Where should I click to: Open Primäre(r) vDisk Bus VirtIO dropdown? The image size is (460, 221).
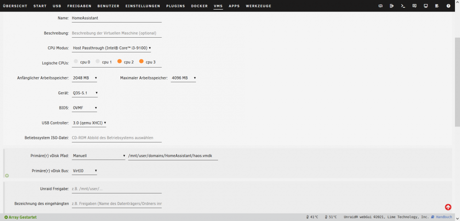tap(85, 171)
